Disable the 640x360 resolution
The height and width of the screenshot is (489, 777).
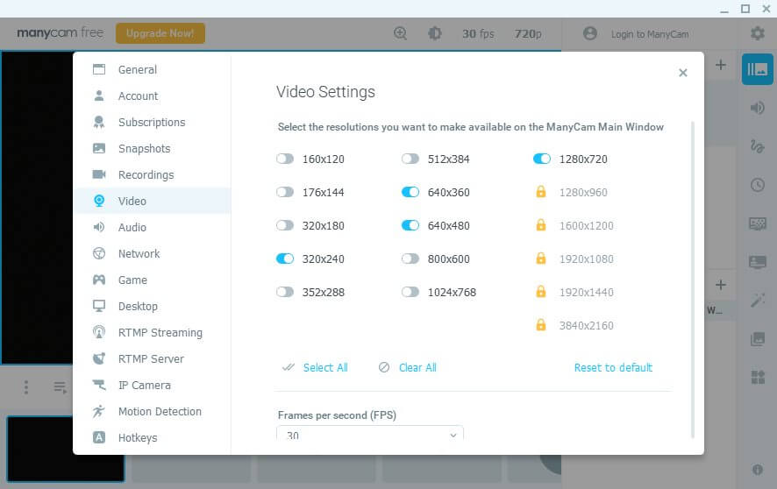[410, 192]
